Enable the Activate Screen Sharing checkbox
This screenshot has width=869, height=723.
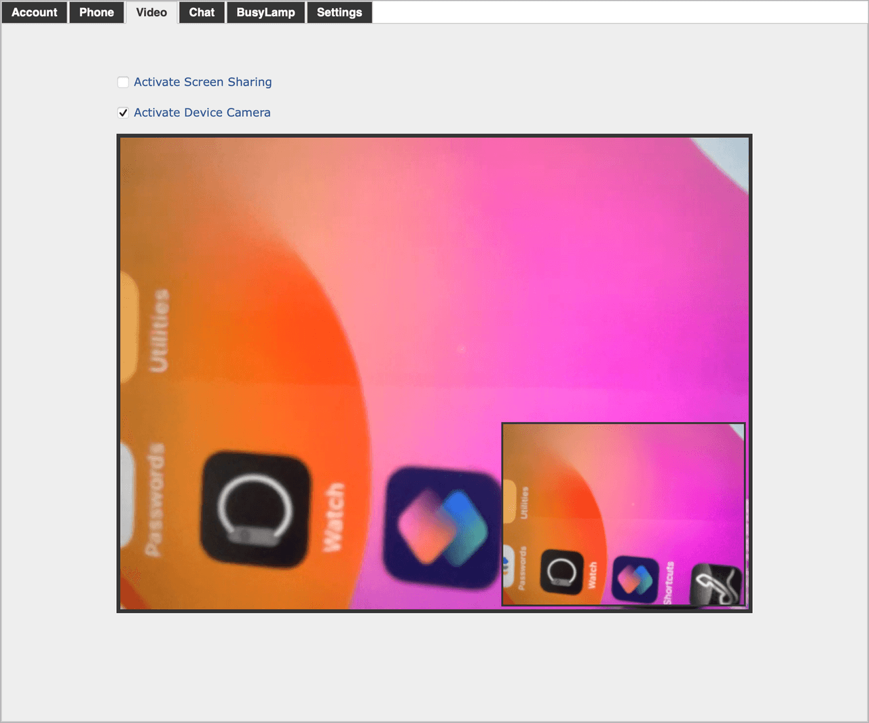click(123, 82)
